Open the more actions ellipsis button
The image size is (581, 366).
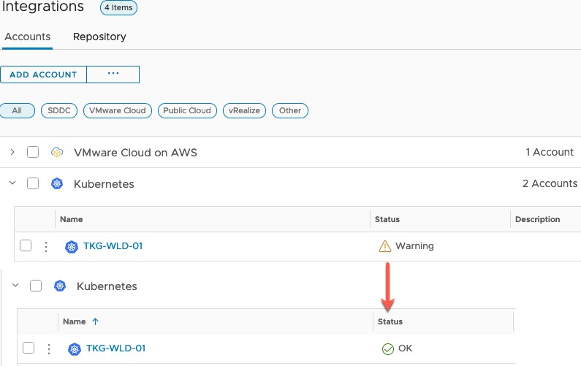pyautogui.click(x=113, y=74)
